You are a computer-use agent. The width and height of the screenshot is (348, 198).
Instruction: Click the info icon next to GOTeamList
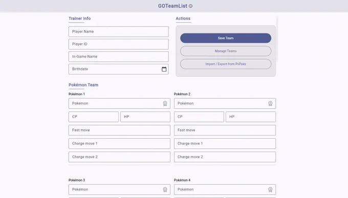tap(191, 6)
